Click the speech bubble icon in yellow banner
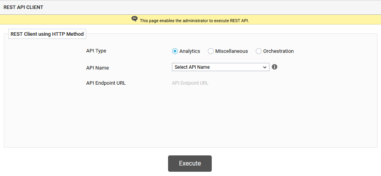 click(x=135, y=19)
